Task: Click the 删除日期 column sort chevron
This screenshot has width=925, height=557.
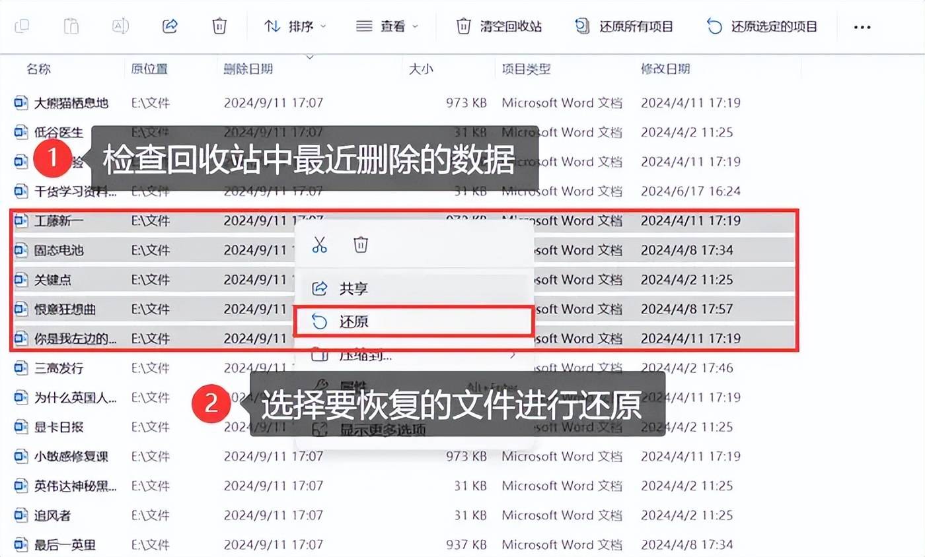Action: point(309,58)
